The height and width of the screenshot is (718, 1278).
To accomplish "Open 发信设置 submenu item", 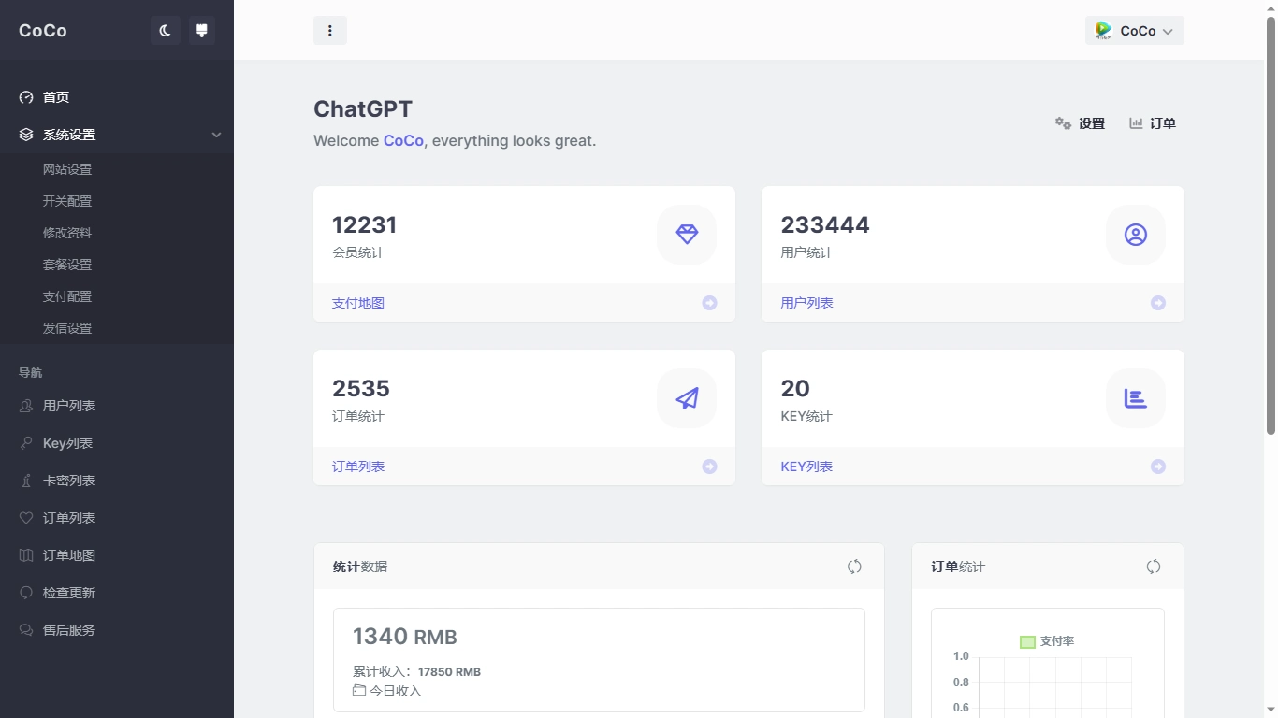I will point(67,328).
